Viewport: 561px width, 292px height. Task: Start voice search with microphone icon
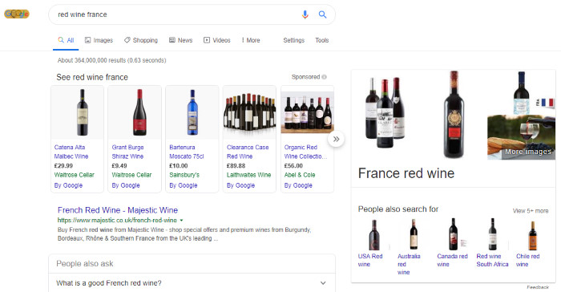[305, 14]
